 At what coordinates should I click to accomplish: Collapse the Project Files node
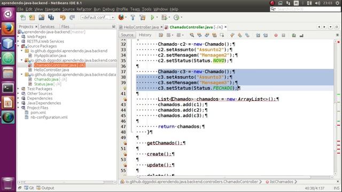pos(19,108)
